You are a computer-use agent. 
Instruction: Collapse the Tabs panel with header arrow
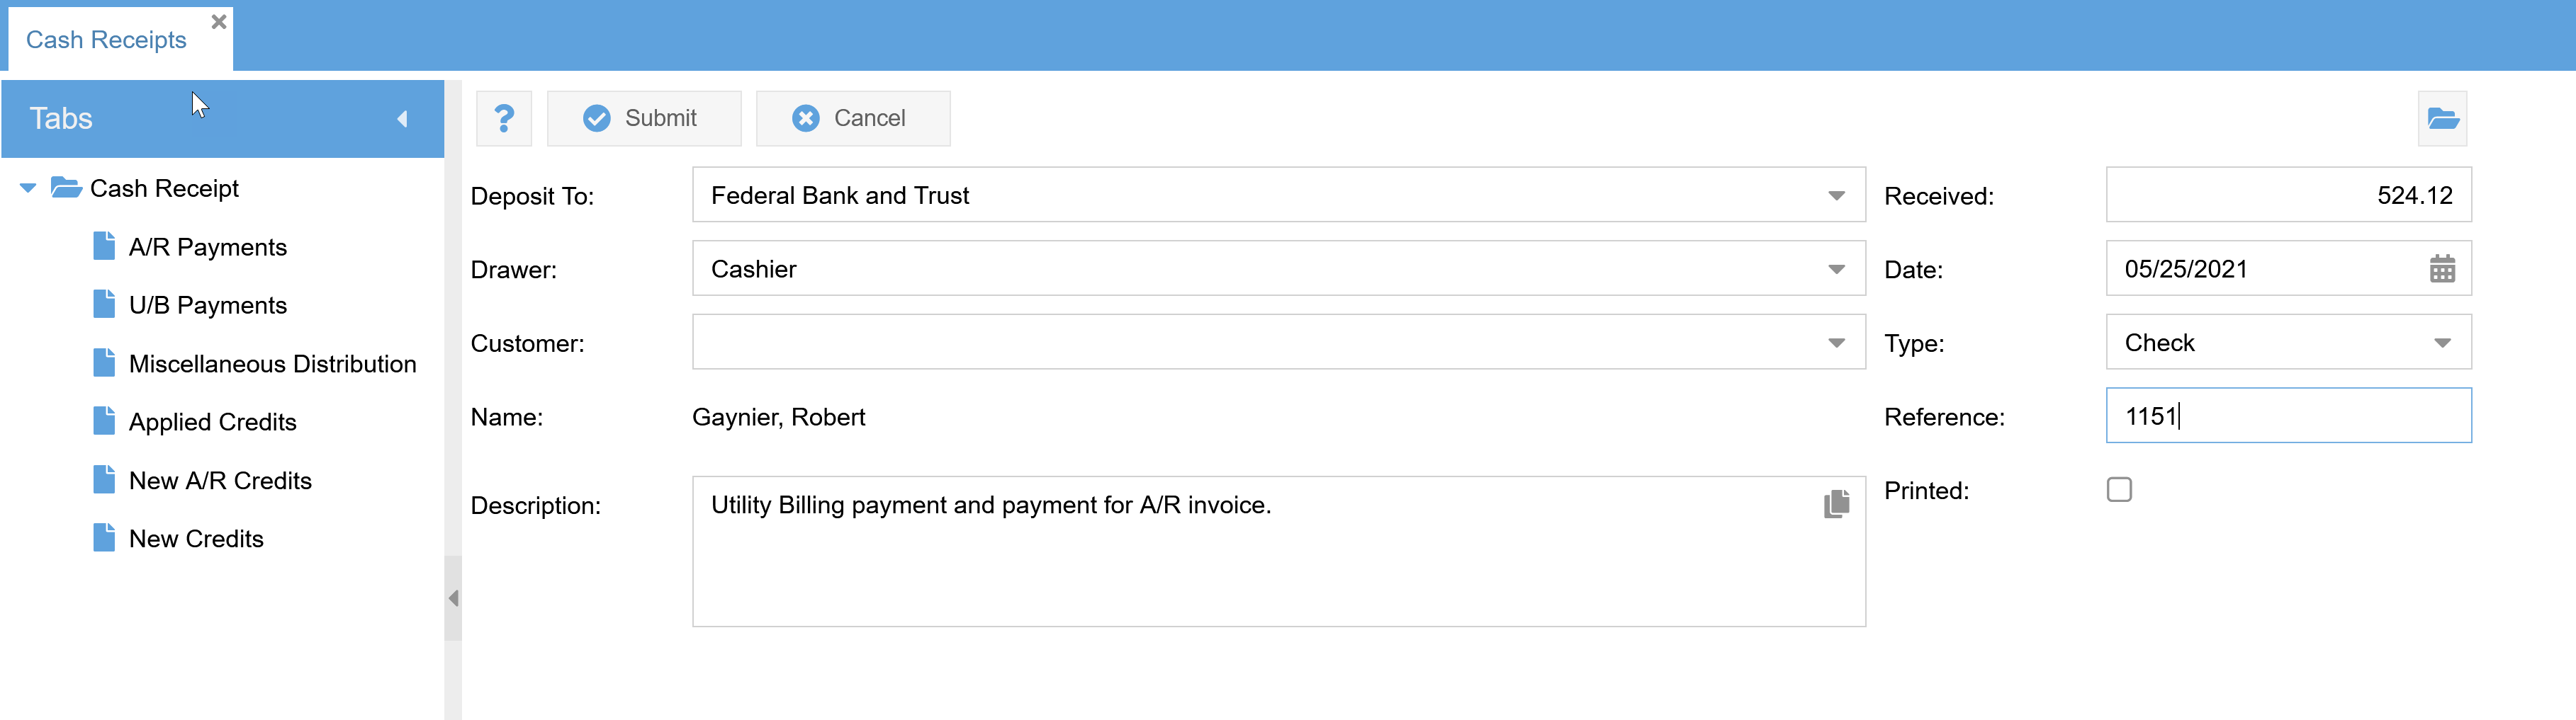pos(402,119)
